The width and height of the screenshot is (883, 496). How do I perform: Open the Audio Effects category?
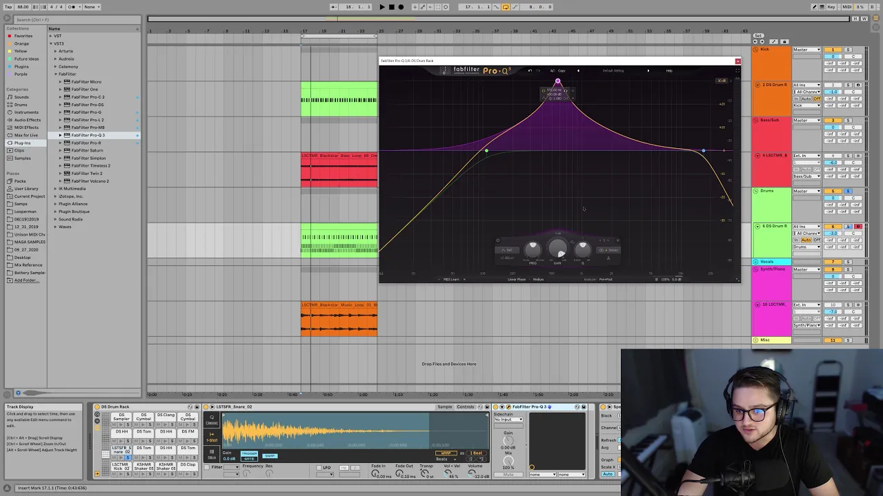27,120
